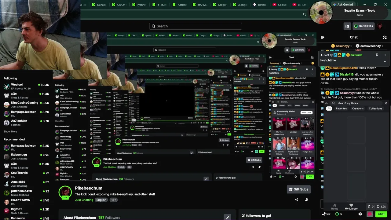Viewport: 391px width, 220px height.
Task: Unpin the pinned !watchtime message
Action: tap(377, 55)
